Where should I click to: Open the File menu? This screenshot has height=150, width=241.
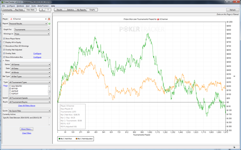pos(3,6)
